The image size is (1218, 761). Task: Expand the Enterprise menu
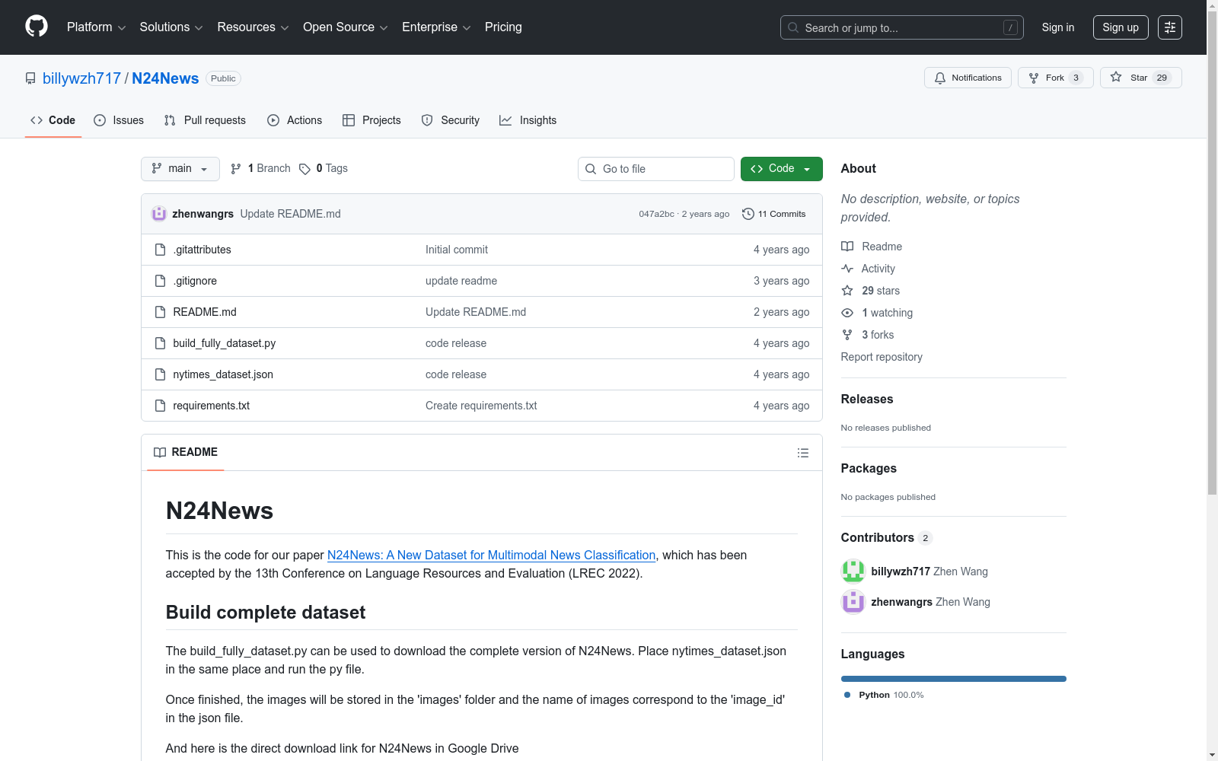[x=436, y=27]
